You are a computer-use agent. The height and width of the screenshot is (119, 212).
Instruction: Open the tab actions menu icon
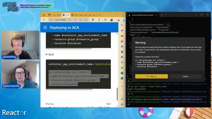point(49,15)
